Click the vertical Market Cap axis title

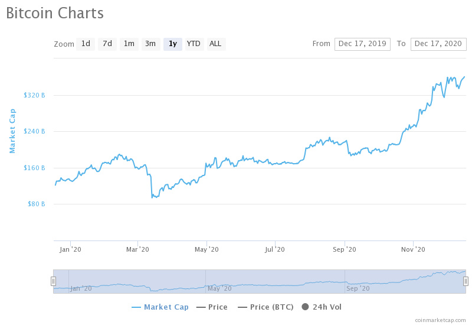(x=12, y=131)
